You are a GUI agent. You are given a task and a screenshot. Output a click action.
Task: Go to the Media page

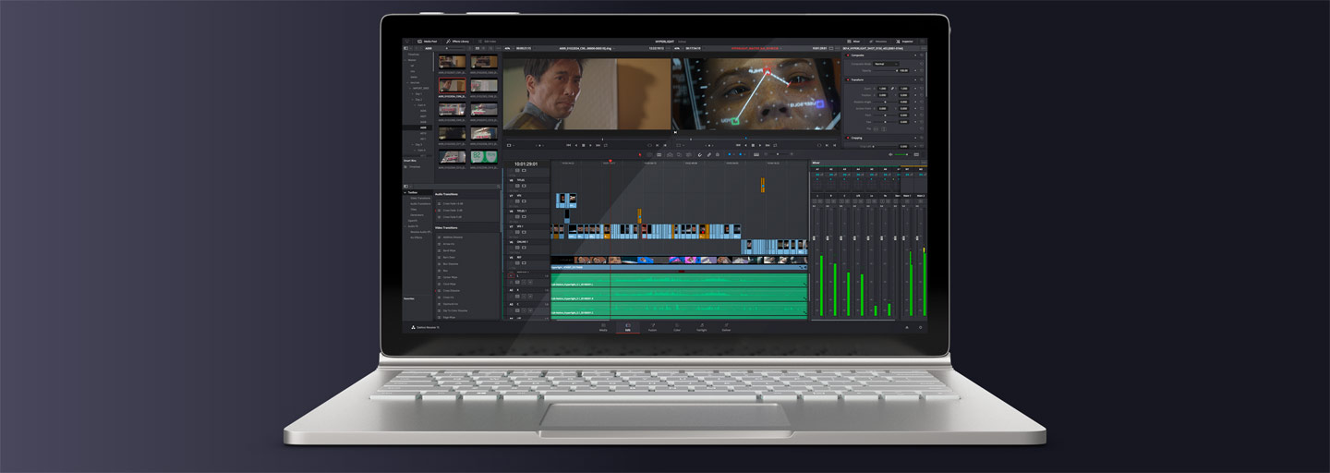click(x=603, y=328)
